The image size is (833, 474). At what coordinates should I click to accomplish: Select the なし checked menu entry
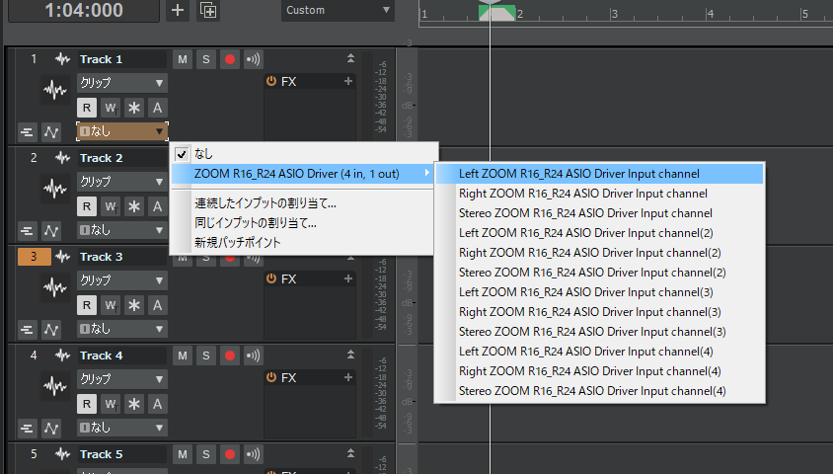pos(304,154)
